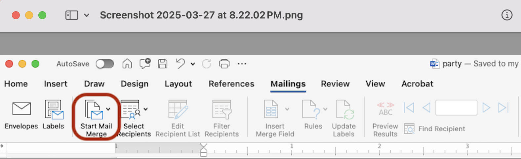Switch to the Acrobat tab
The image size is (521, 159).
tap(417, 84)
